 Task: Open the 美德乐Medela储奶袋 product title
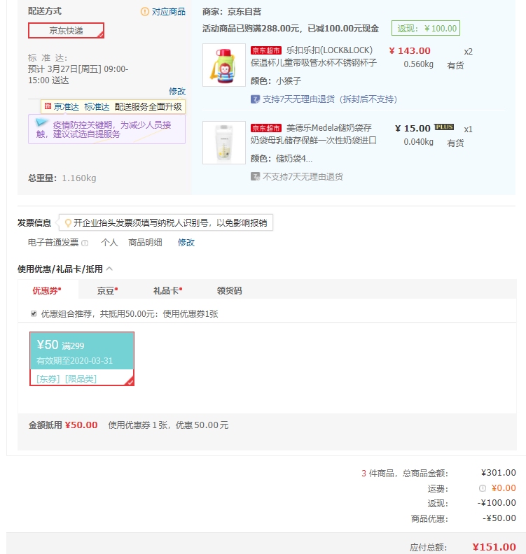[314, 134]
